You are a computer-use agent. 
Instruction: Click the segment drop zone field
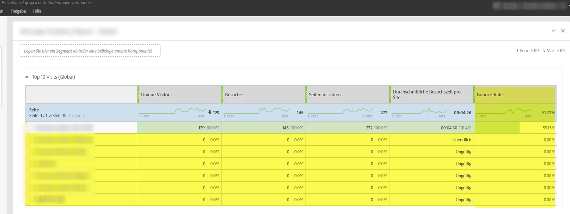[90, 51]
